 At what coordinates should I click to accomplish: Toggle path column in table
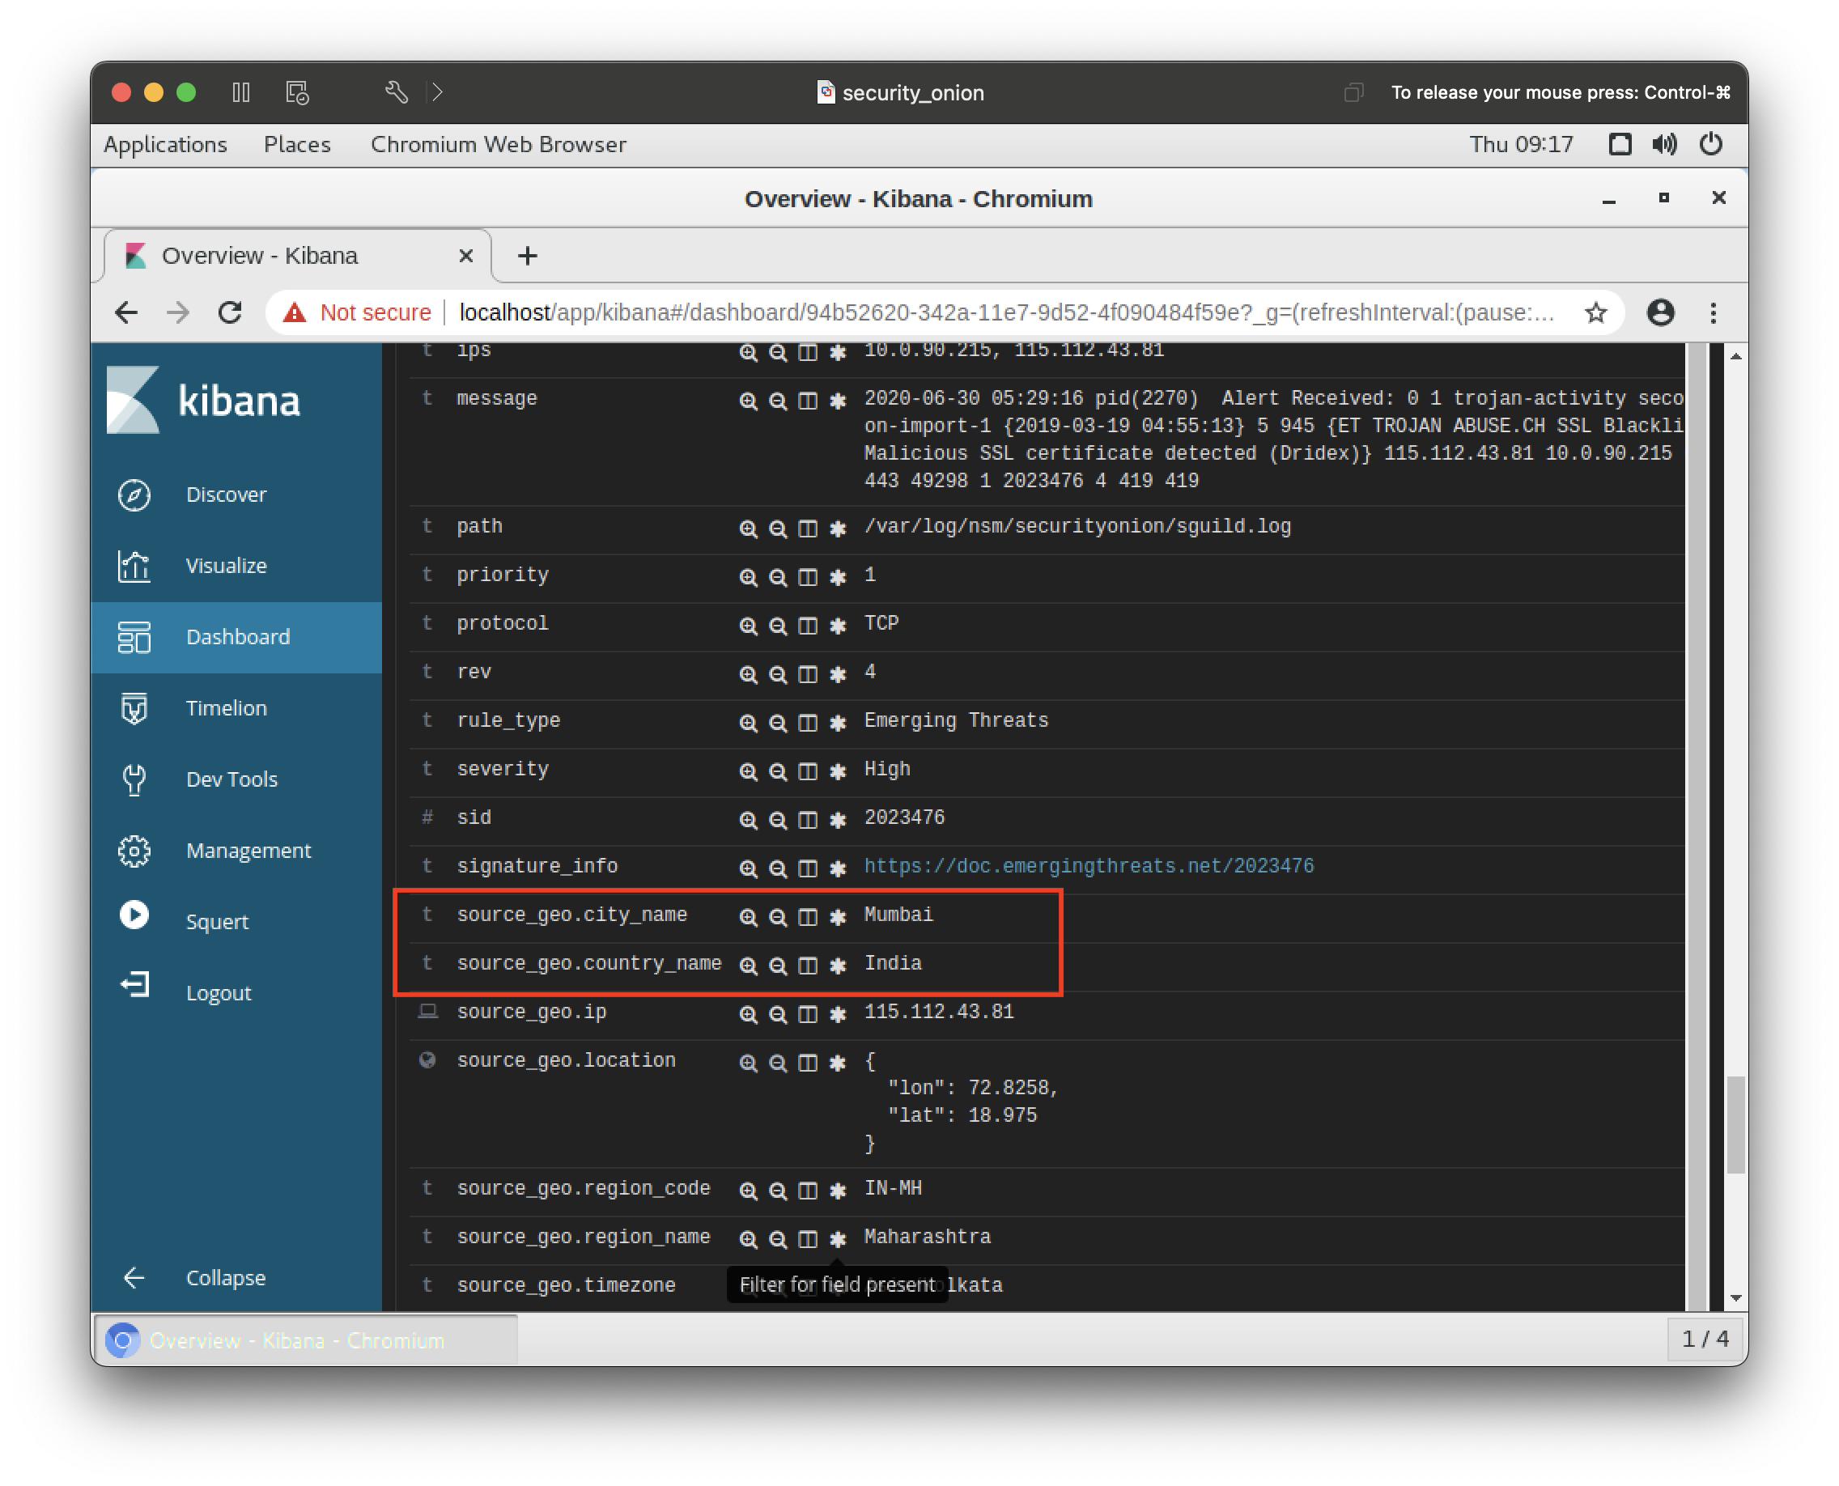[807, 529]
